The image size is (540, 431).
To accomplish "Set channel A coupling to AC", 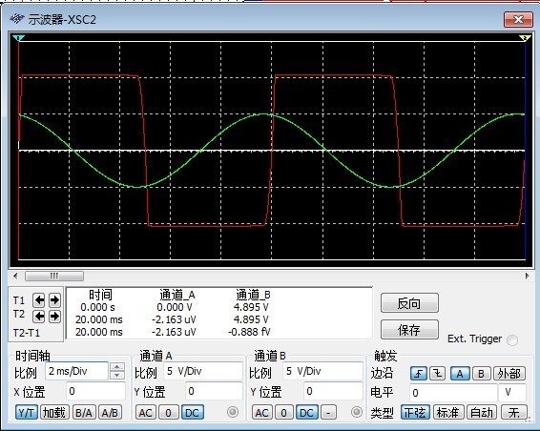I will [x=146, y=413].
